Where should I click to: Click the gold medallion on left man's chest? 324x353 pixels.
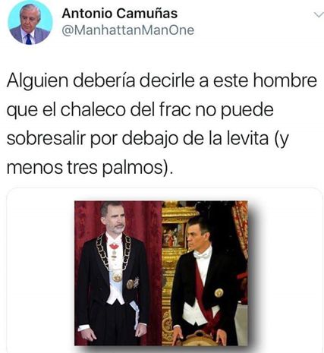[117, 276]
